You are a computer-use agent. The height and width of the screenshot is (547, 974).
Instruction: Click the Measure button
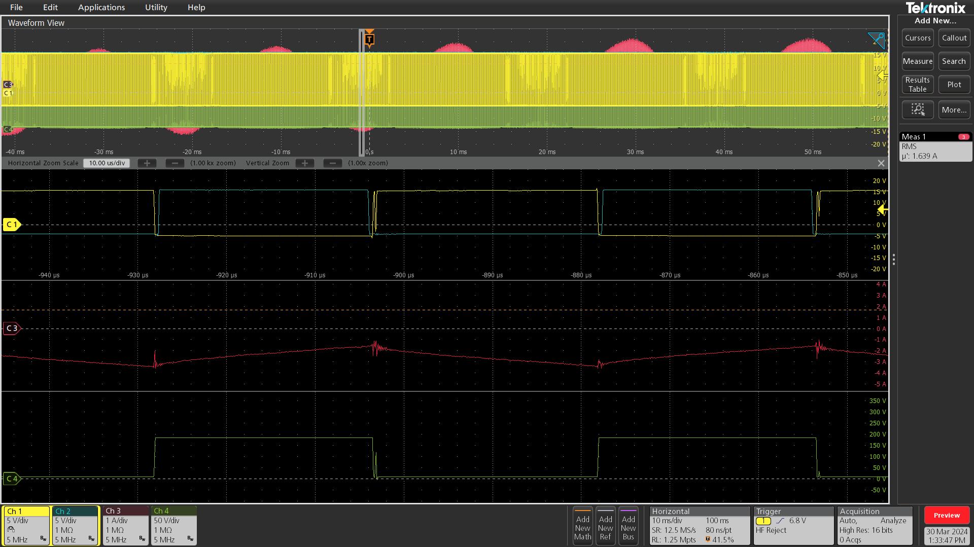(x=918, y=61)
